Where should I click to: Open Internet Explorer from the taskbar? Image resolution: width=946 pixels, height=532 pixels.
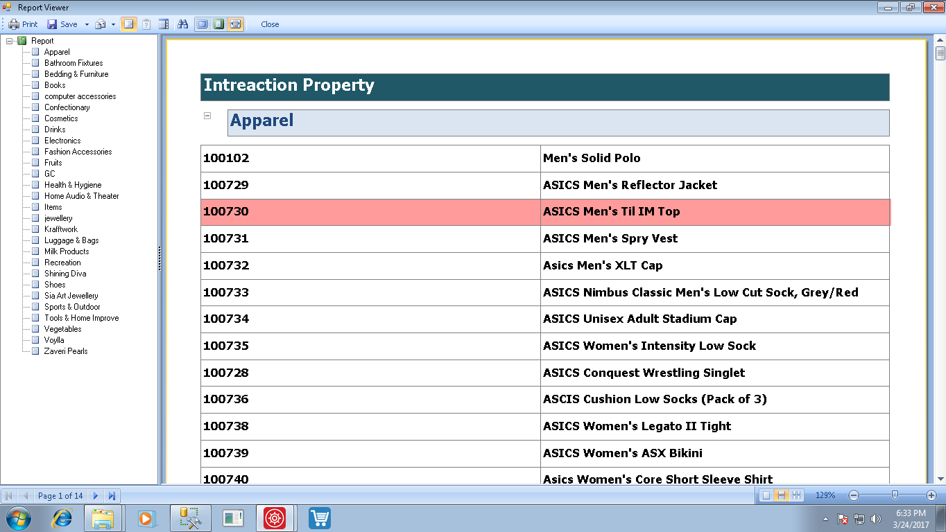tap(62, 518)
